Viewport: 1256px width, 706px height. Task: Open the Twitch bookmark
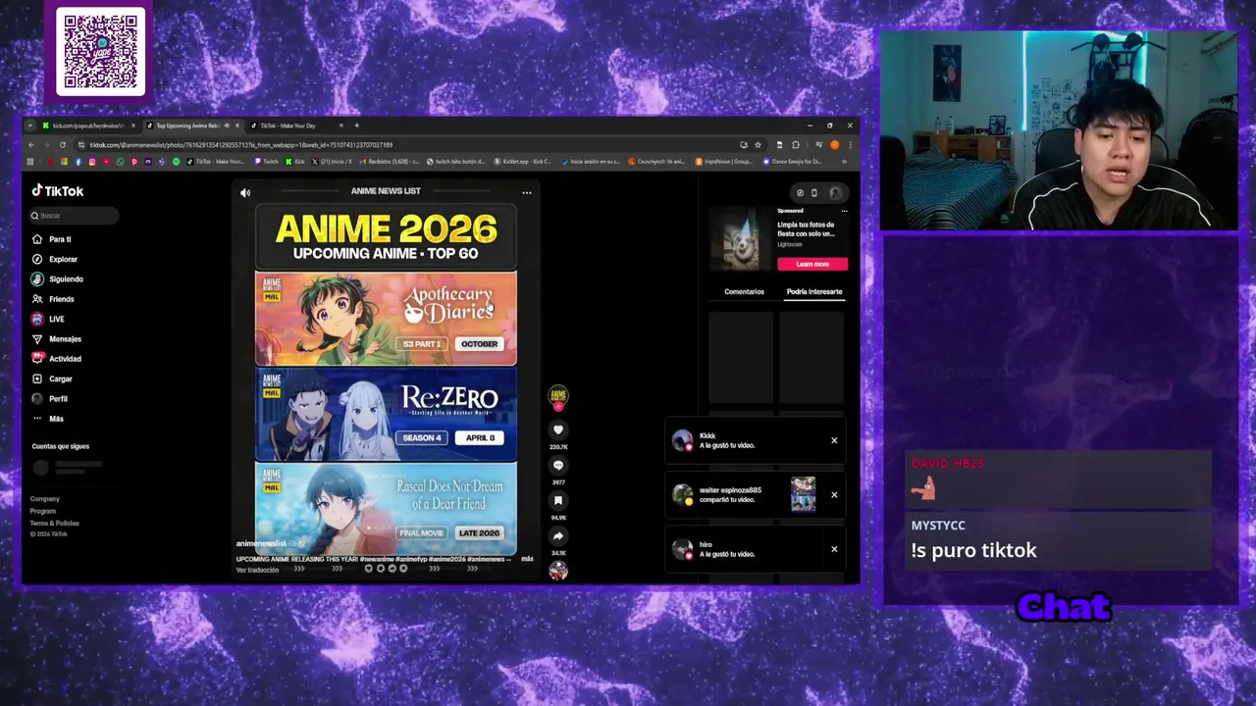coord(267,162)
